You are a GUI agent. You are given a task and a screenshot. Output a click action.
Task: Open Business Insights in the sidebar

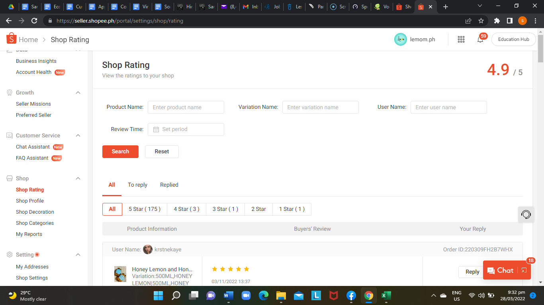pyautogui.click(x=36, y=61)
